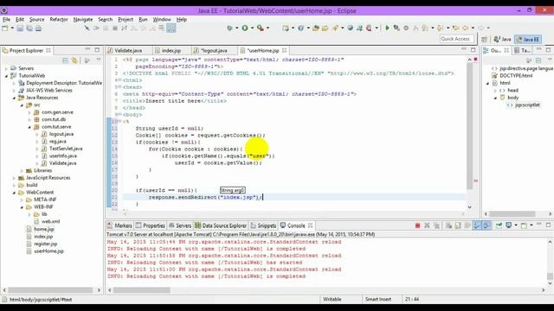Click the green Run button in toolbar
This screenshot has width=554, height=311.
(245, 28)
